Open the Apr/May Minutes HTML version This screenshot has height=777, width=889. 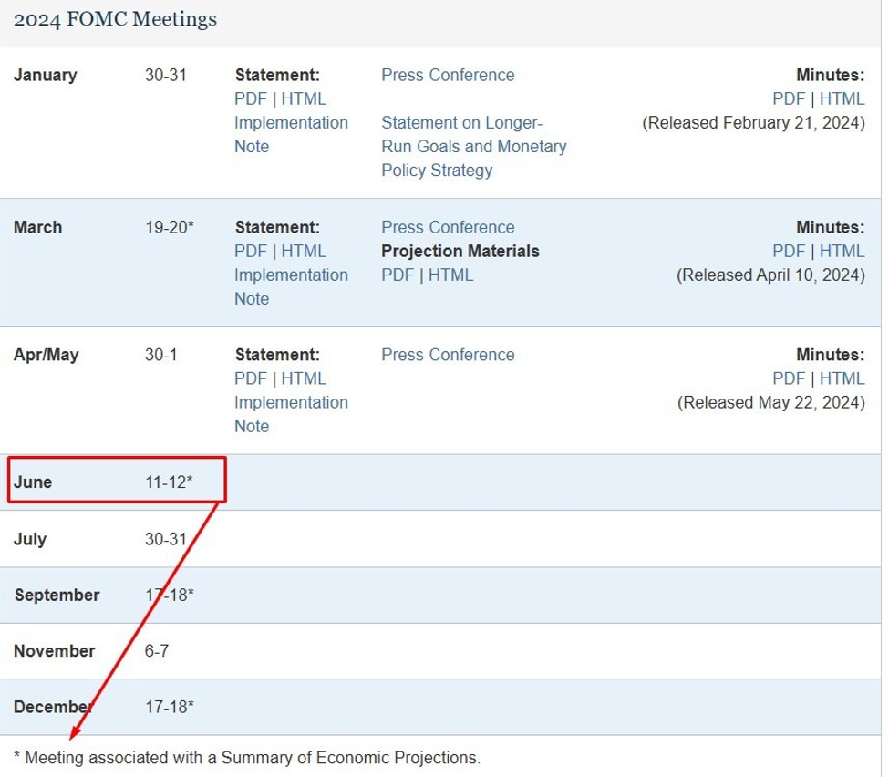842,378
